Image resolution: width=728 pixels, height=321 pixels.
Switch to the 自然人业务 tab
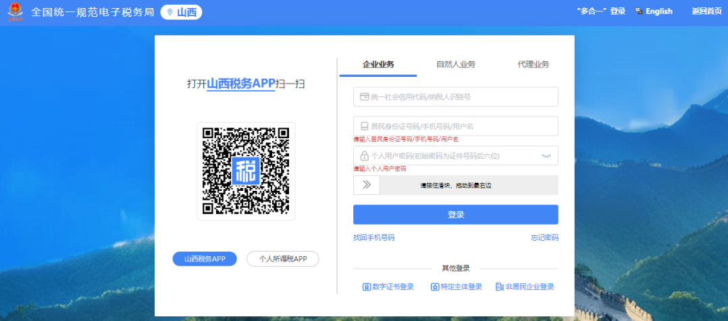(x=455, y=65)
